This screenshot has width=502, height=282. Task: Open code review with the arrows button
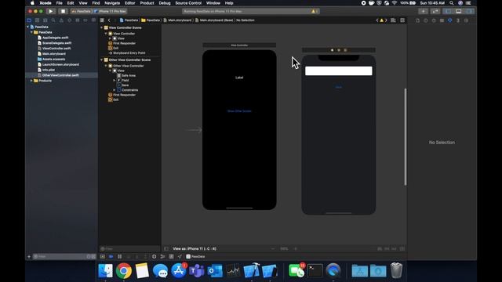click(x=435, y=11)
